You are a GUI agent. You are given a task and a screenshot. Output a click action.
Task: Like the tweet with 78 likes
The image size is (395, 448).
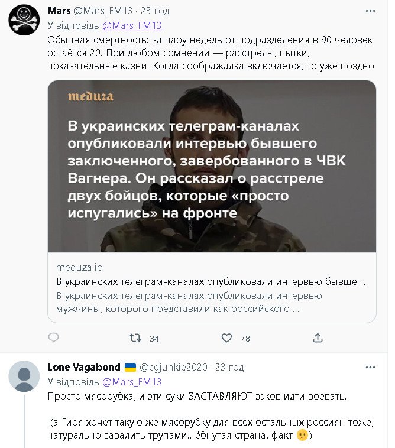coord(226,338)
